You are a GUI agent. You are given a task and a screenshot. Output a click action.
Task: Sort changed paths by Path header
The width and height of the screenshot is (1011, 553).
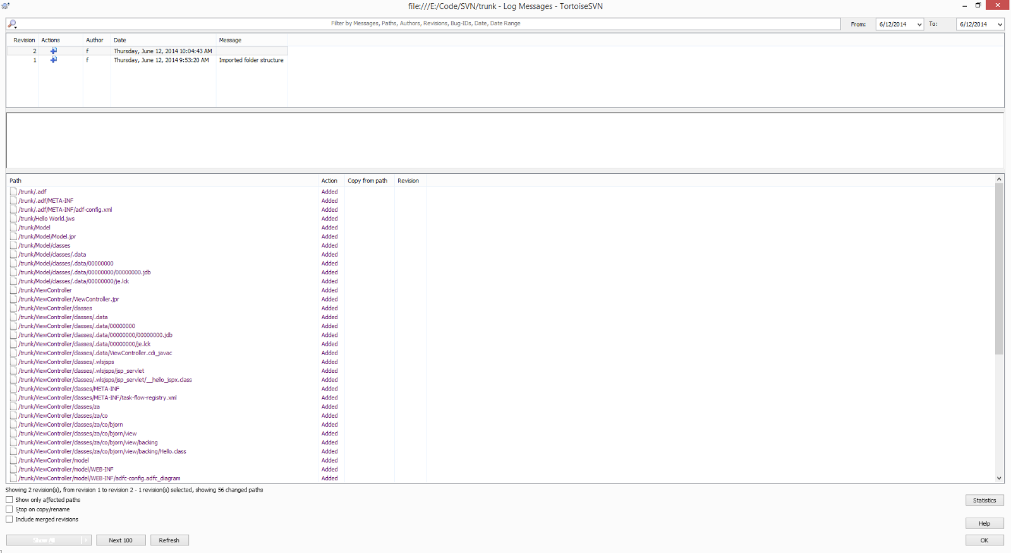pos(162,181)
